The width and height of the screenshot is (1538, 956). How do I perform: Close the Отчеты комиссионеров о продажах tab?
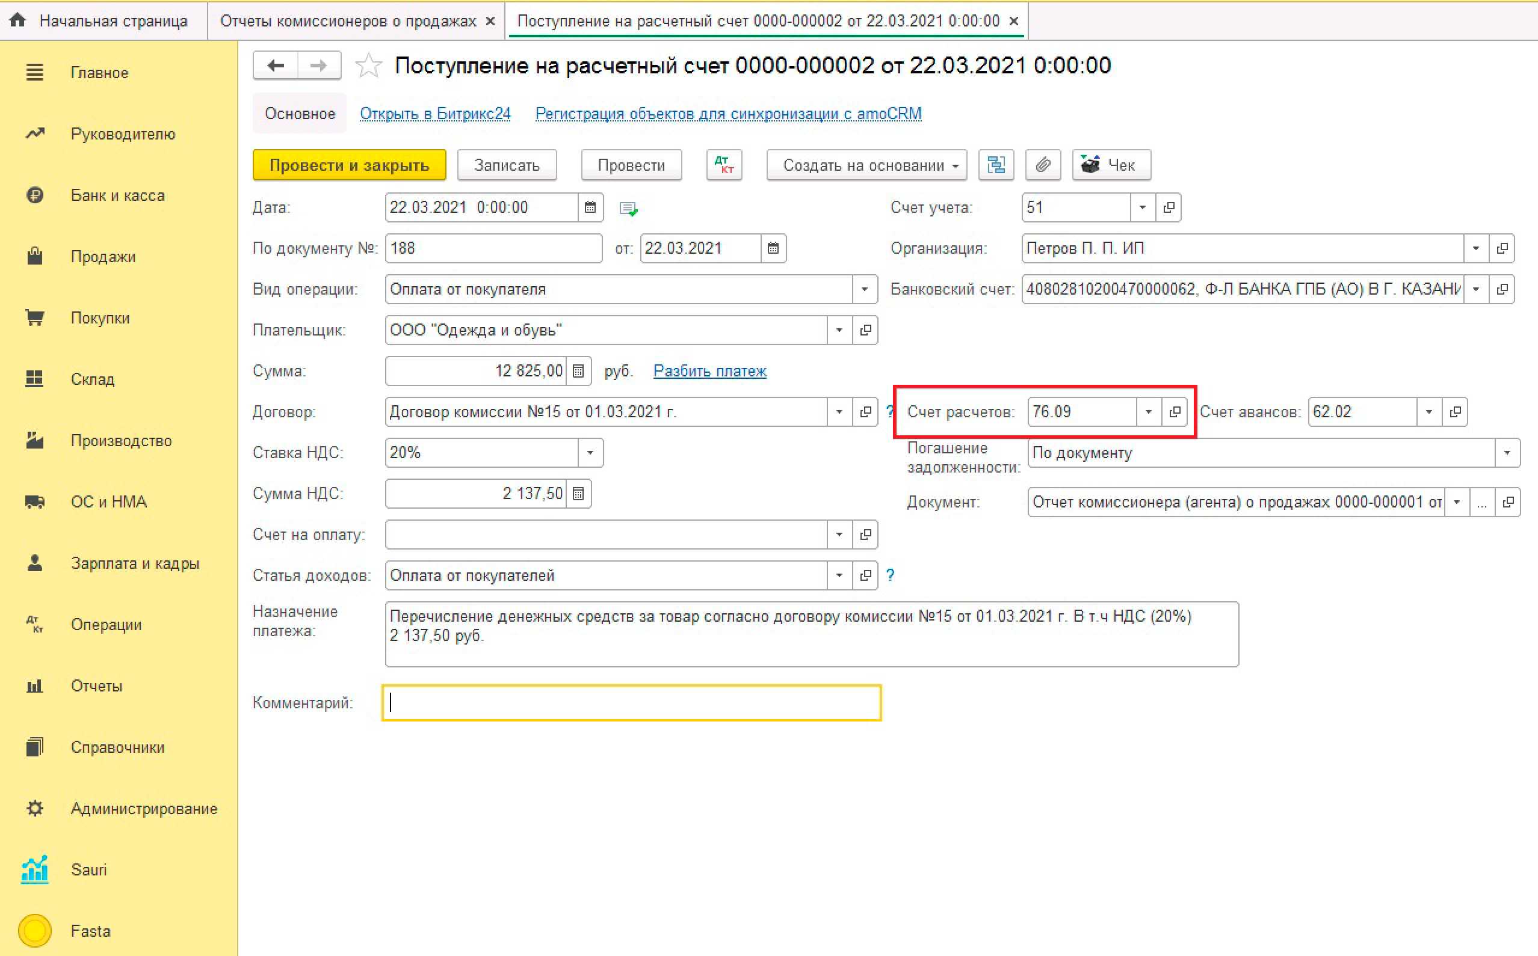(490, 21)
